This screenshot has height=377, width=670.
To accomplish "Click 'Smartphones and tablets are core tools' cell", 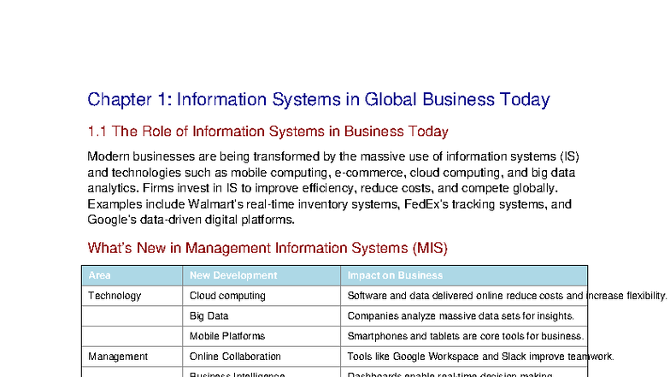I will [x=464, y=336].
